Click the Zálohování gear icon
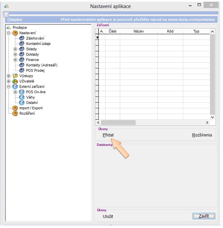 coord(22,38)
